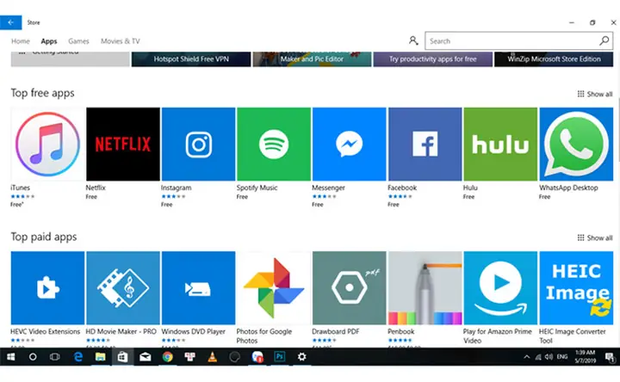The image size is (620, 382).
Task: Open Play for Amazon Prime Video tile
Action: [500, 288]
